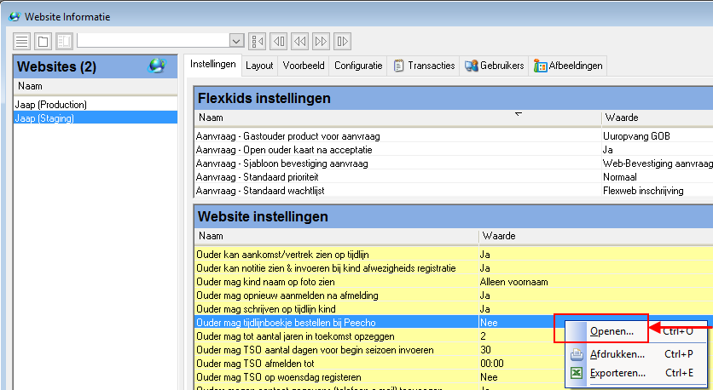Select Jaap (Production) in websites list
Screen dimensions: 713x390
[x=51, y=105]
